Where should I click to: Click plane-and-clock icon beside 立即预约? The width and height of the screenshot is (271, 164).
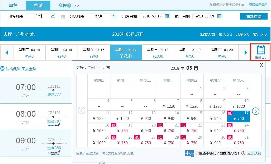click(189, 153)
